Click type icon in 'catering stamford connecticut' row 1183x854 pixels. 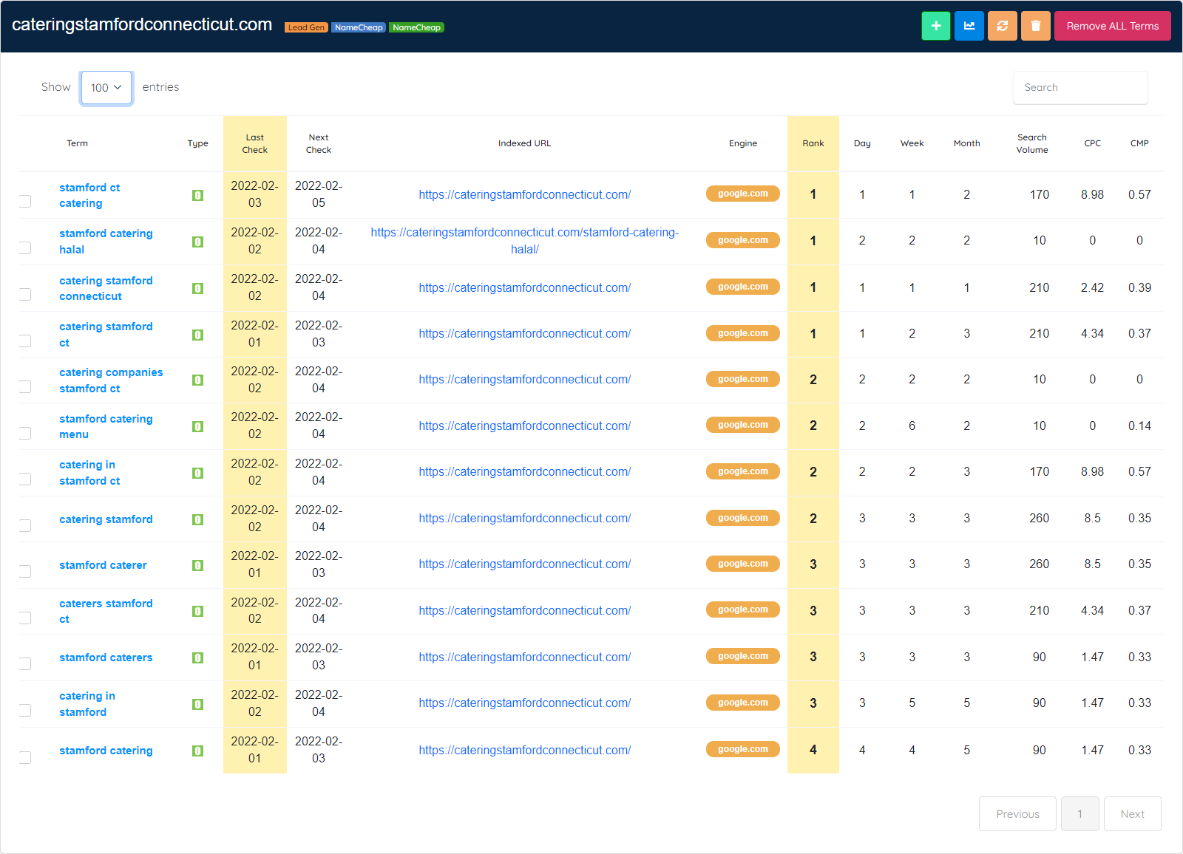[197, 288]
